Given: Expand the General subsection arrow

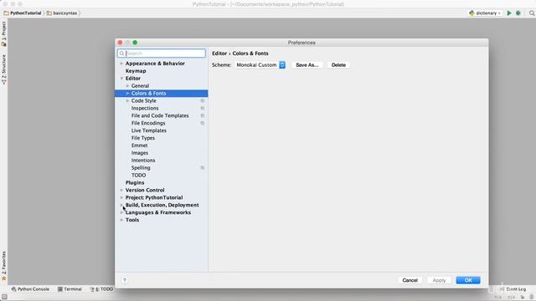Looking at the screenshot, I should point(127,86).
